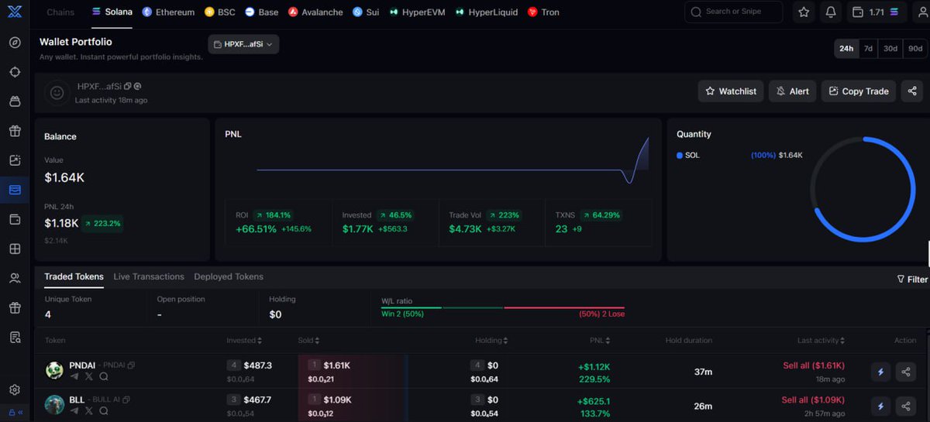This screenshot has height=422, width=930.
Task: Click the share icon in BLL row
Action: [905, 406]
